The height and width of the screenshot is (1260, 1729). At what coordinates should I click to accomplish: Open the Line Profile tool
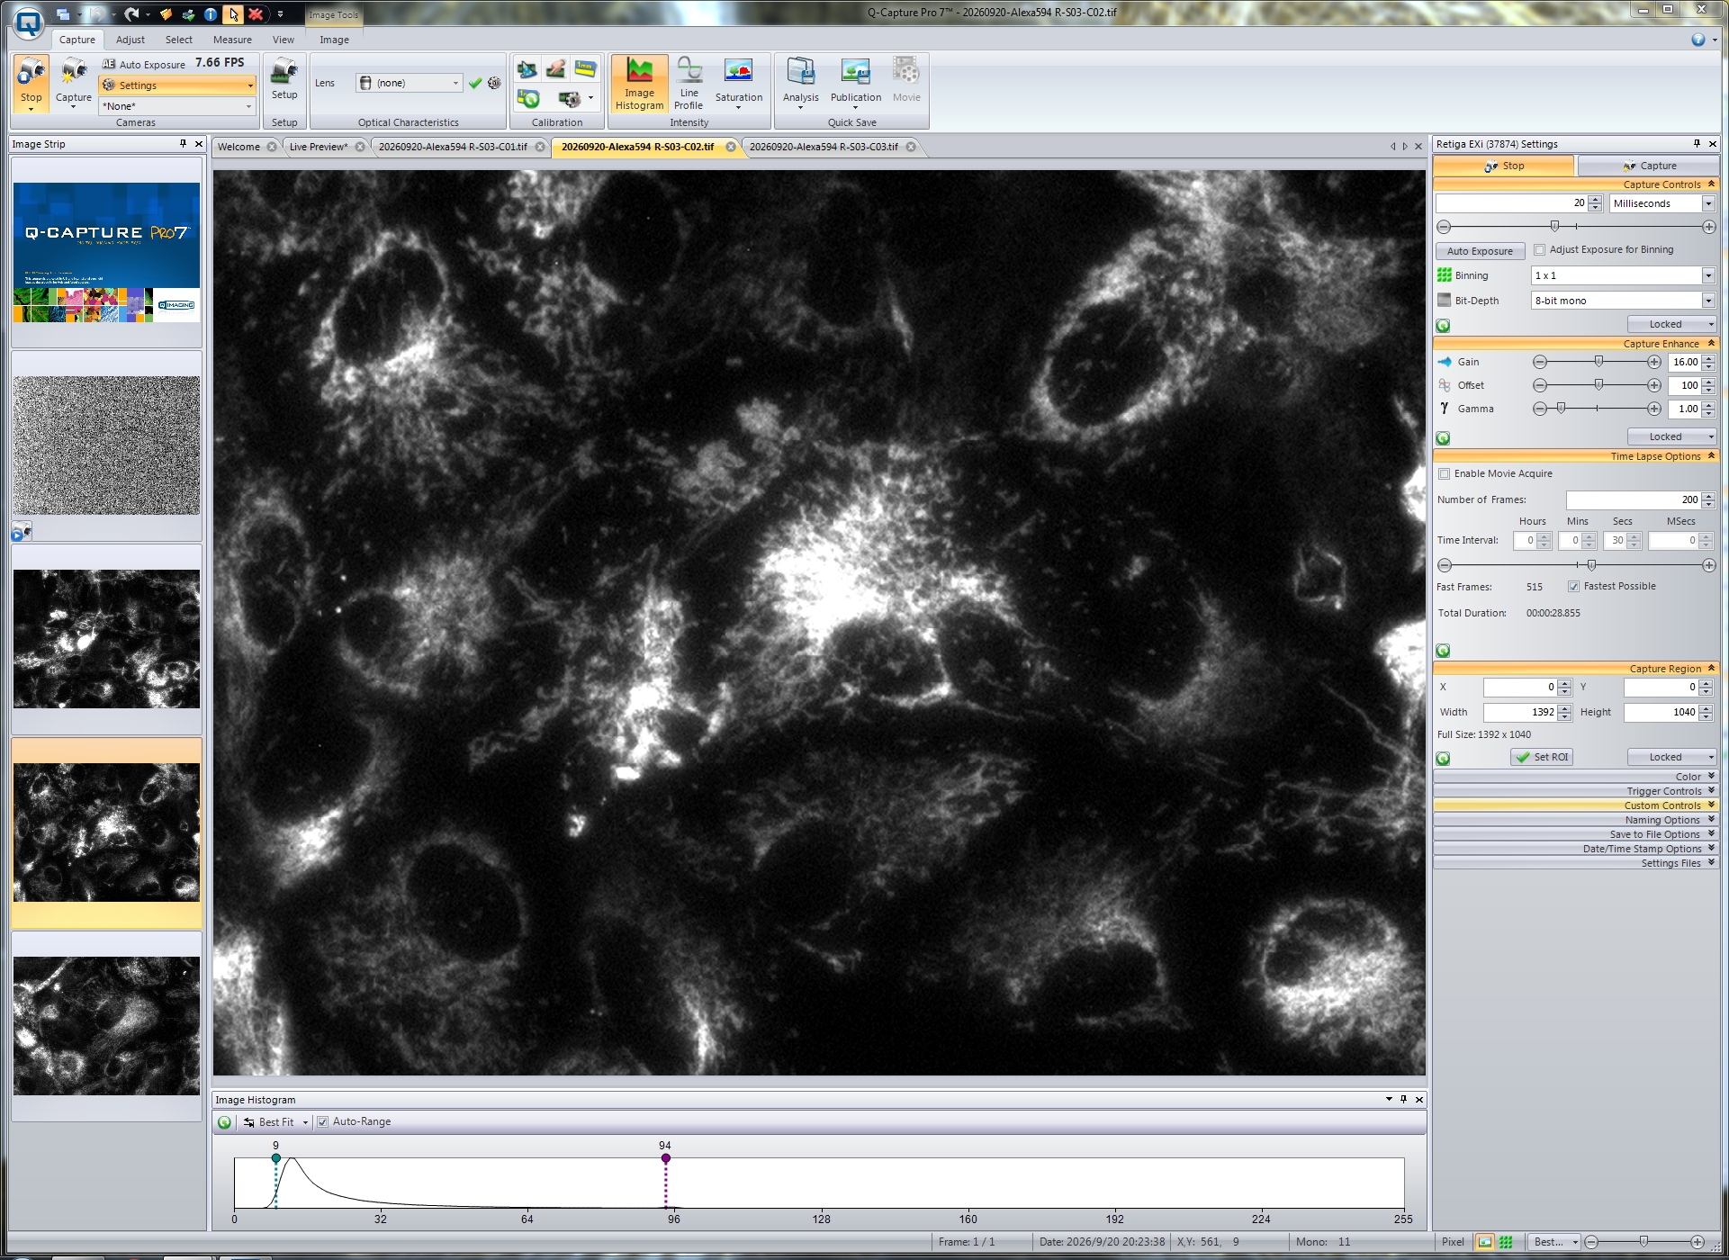click(689, 84)
